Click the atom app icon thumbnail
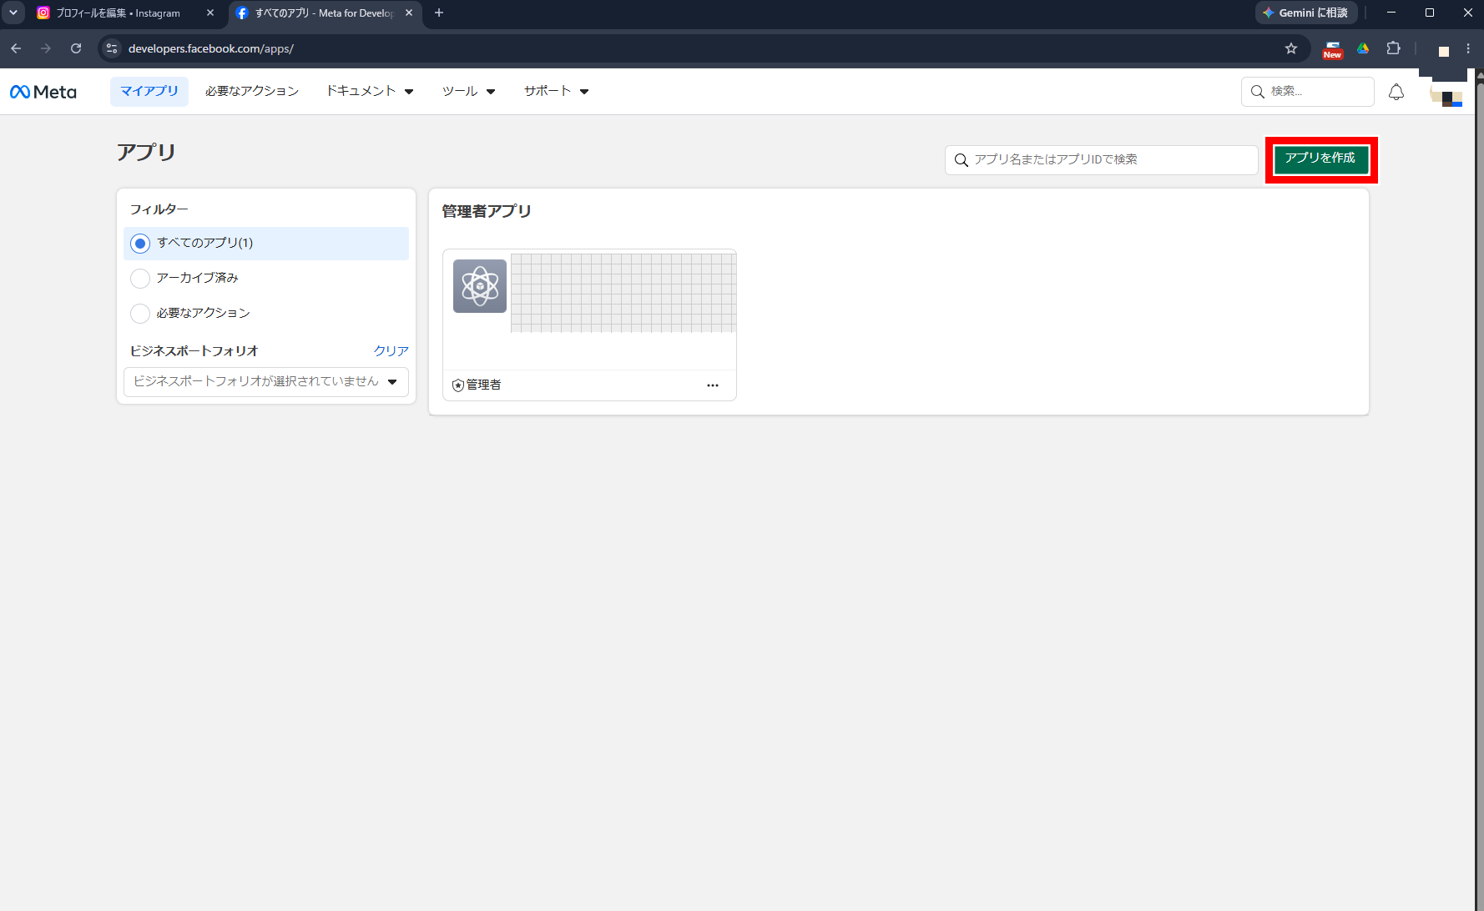Screen dimensions: 1484x911 (x=480, y=286)
